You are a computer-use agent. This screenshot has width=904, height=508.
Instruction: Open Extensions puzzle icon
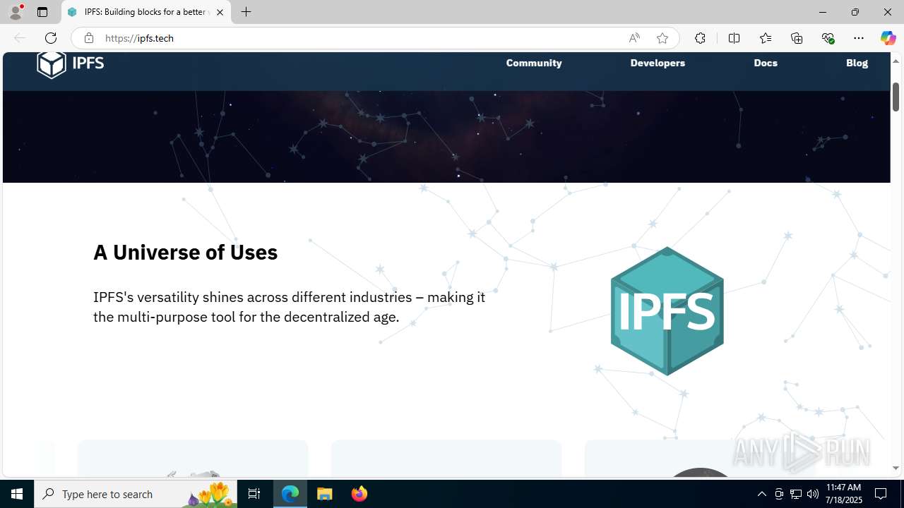click(700, 38)
